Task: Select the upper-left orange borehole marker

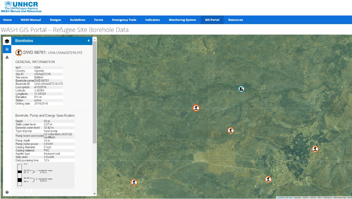Action: (x=196, y=108)
